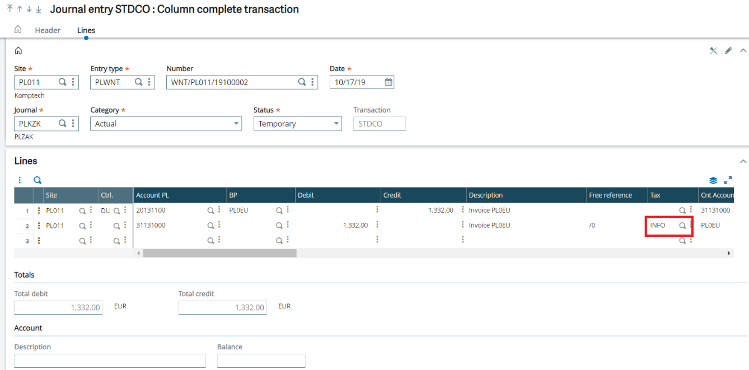
Task: Click the scrollbar left arrow
Action: (139, 253)
